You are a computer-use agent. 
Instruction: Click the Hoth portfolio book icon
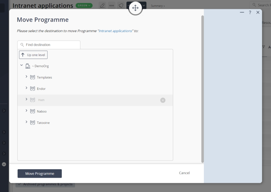click(33, 100)
